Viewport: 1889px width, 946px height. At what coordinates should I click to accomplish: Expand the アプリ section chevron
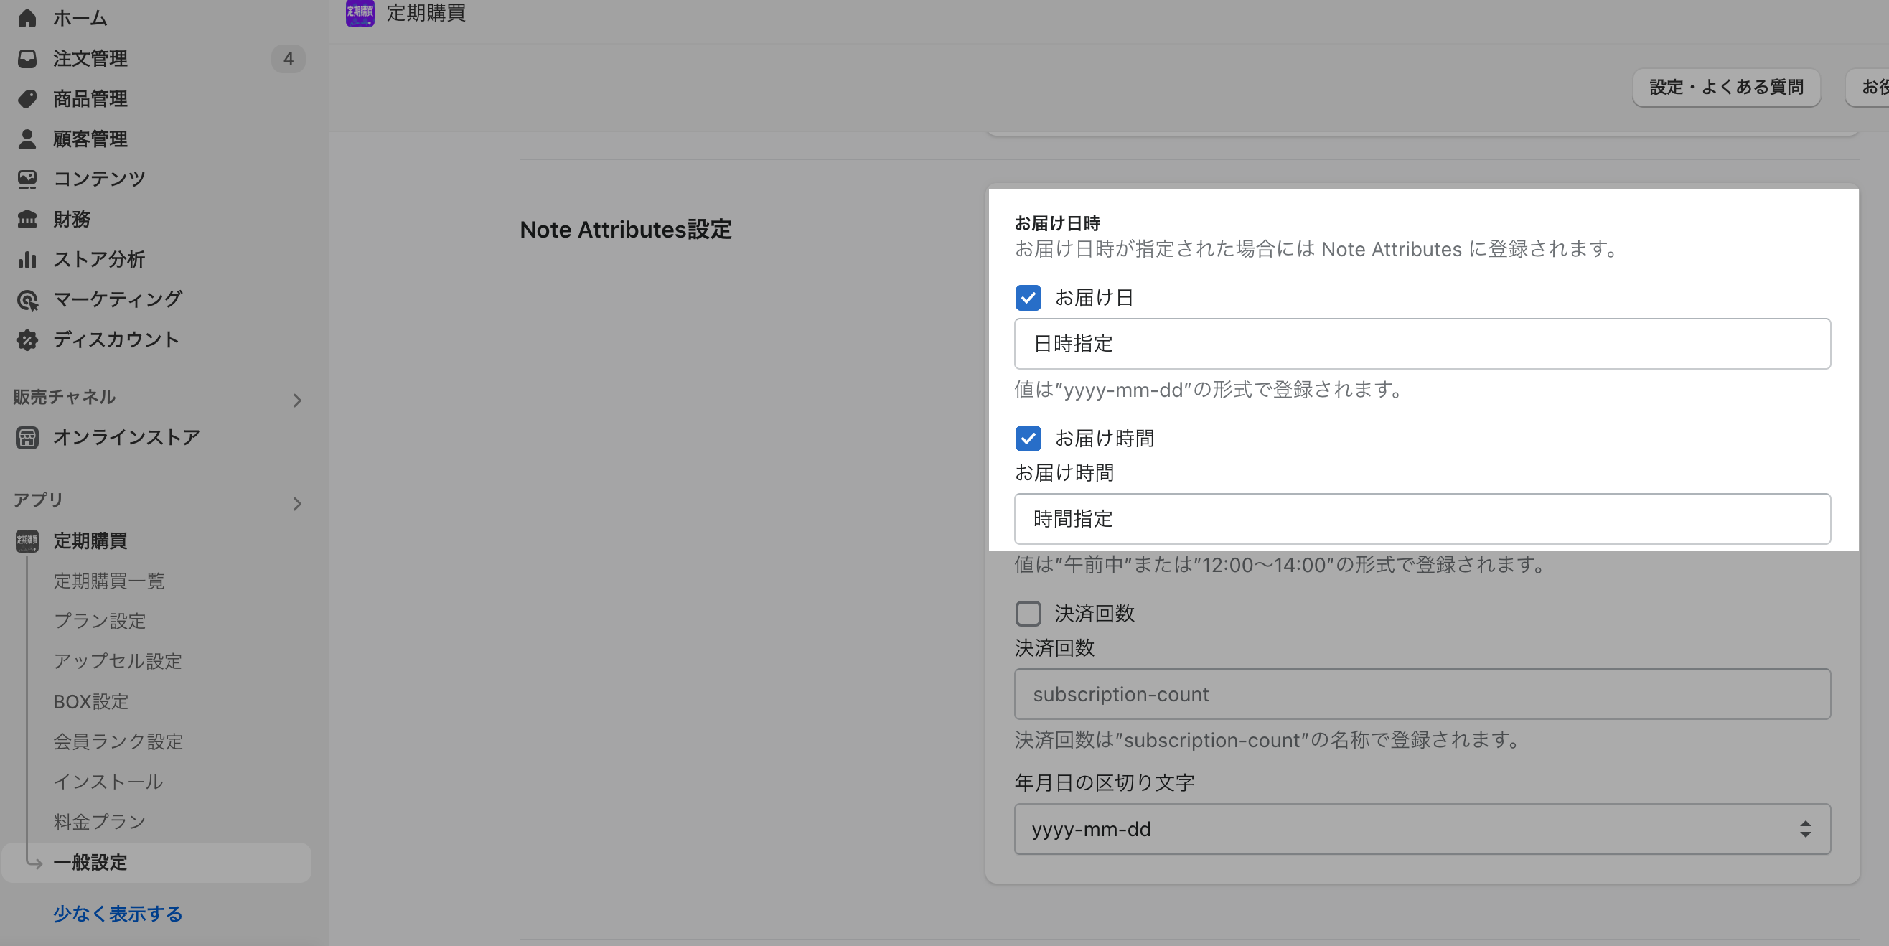297,504
